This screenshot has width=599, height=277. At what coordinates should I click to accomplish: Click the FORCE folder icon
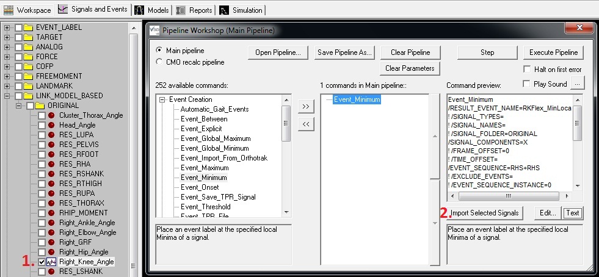[x=29, y=57]
